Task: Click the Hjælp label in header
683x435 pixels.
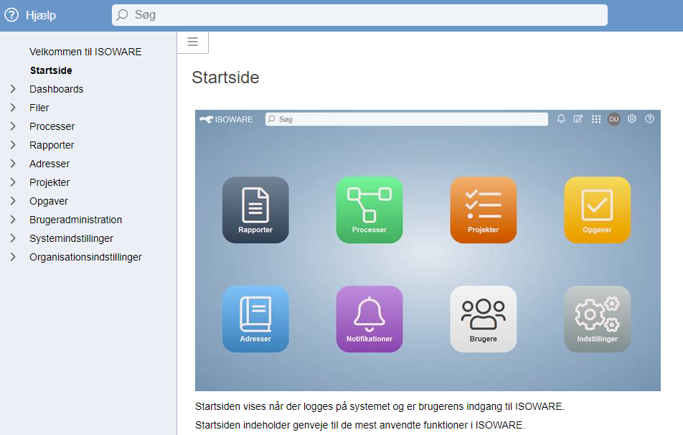Action: click(x=41, y=15)
